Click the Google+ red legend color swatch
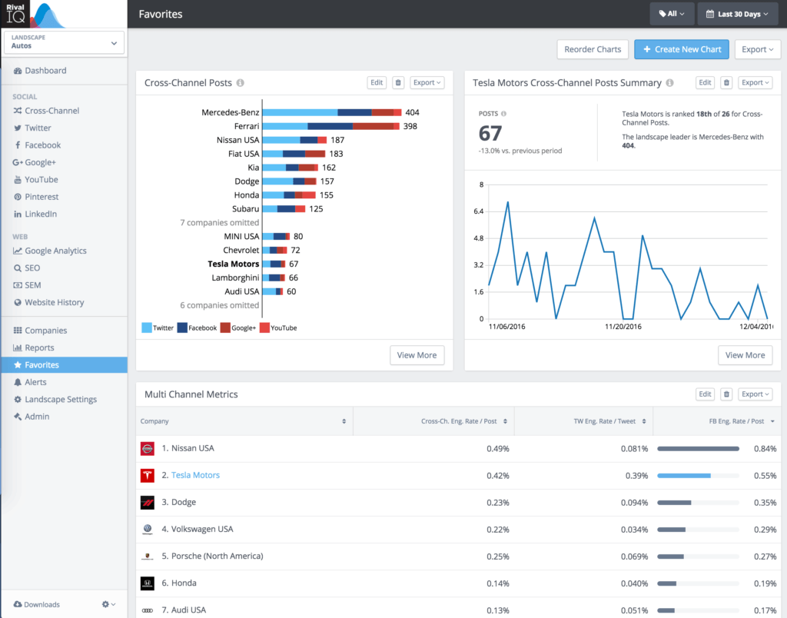787x618 pixels. coord(225,328)
